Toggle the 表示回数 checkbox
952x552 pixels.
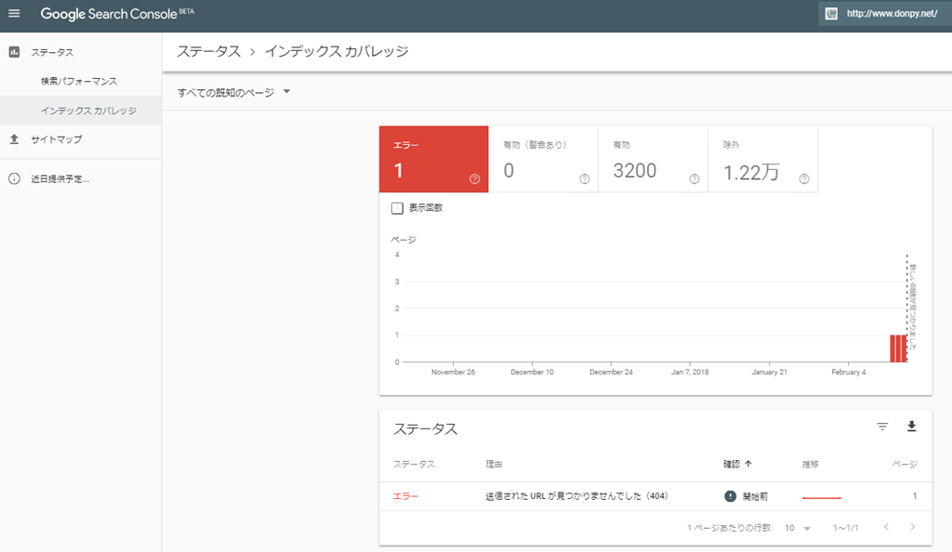(x=397, y=208)
